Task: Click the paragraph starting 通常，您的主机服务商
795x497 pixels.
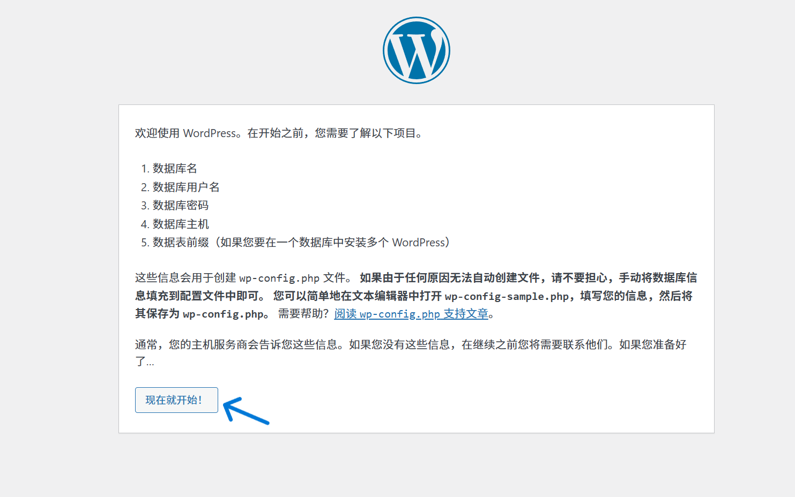Action: [411, 353]
